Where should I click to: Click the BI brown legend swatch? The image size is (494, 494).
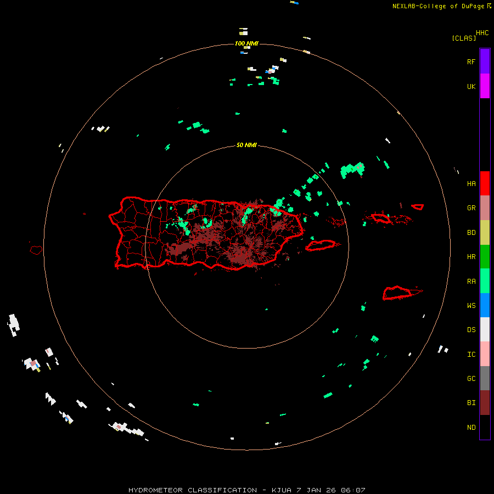click(485, 403)
